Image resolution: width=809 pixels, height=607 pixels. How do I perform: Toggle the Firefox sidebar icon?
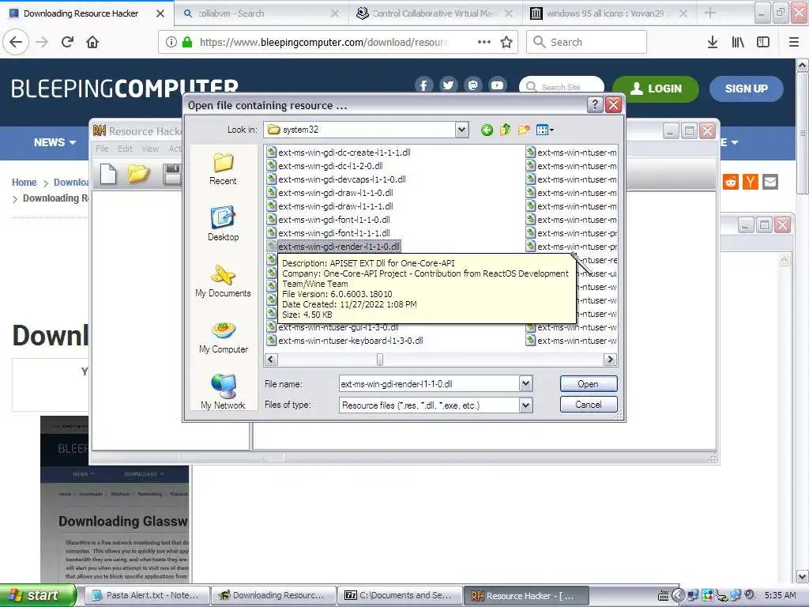click(763, 42)
